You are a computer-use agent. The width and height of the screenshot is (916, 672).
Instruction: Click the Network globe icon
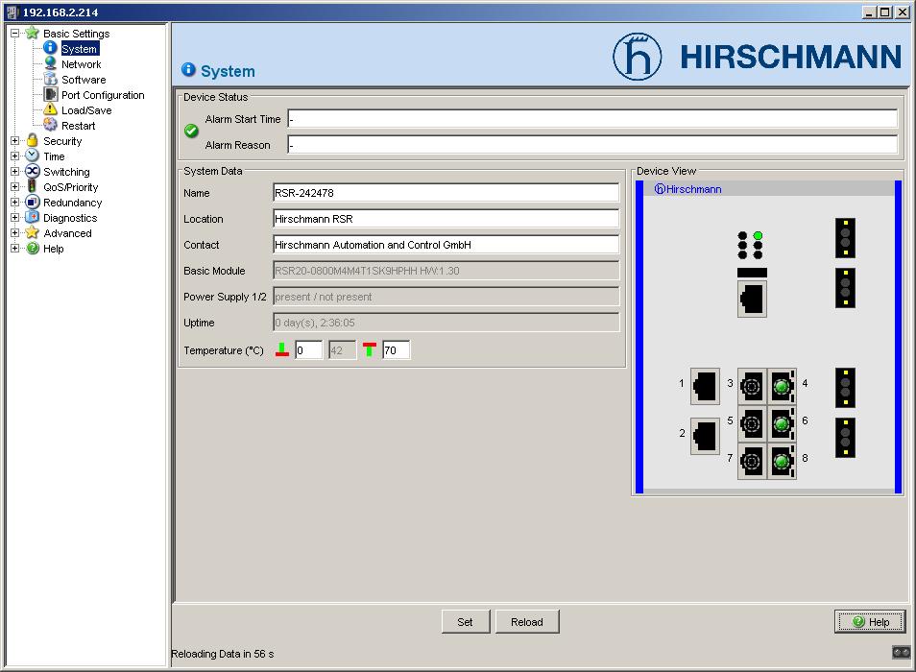coord(50,63)
